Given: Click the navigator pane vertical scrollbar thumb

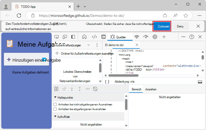Looking at the screenshot, I should pyautogui.click(x=100, y=68).
